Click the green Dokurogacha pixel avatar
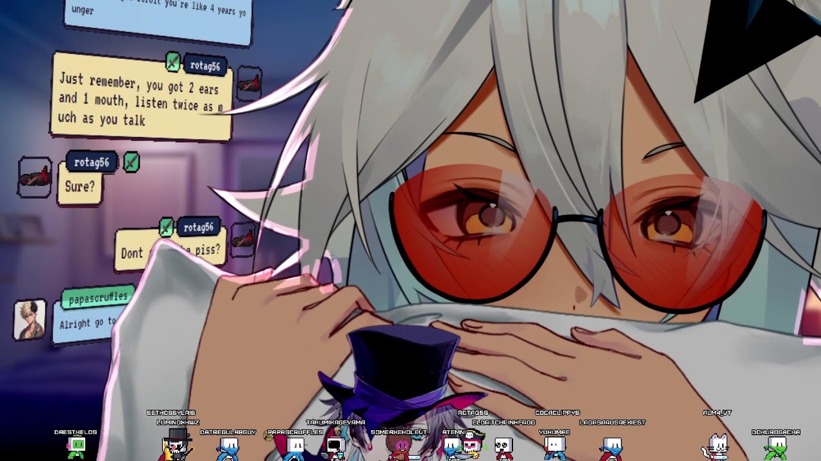 coord(776,448)
